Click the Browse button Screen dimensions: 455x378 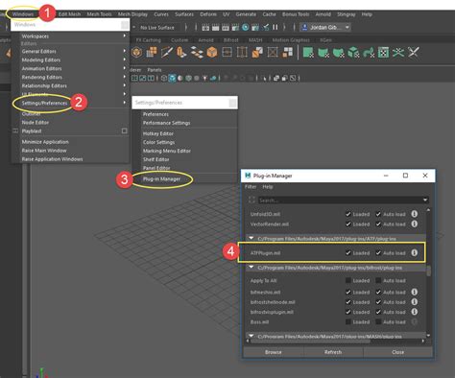tap(274, 352)
